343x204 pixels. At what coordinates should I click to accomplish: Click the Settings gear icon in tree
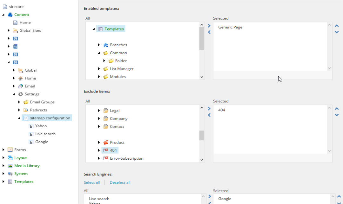[x=21, y=94]
